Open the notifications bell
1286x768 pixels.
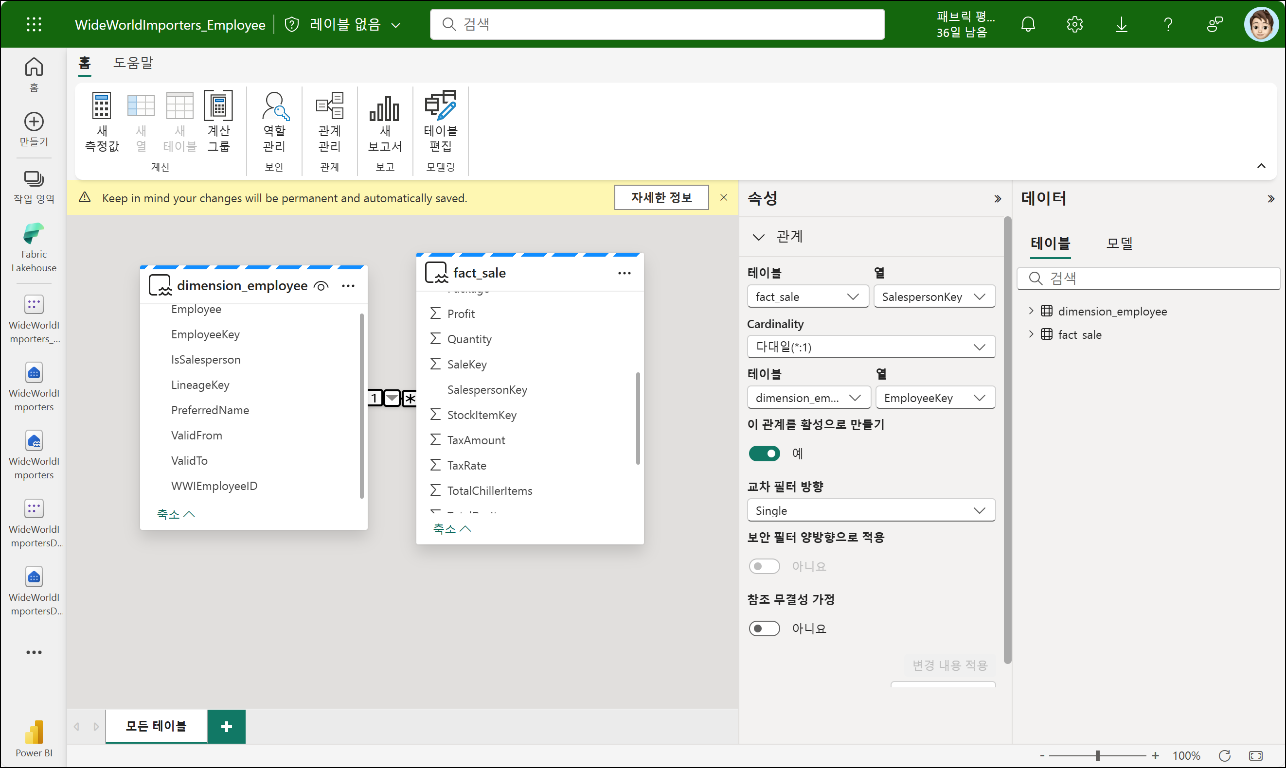[1028, 24]
